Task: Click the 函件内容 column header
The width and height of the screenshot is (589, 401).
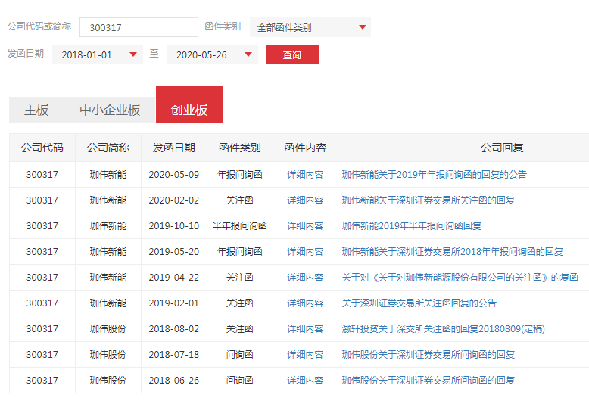Action: [305, 148]
